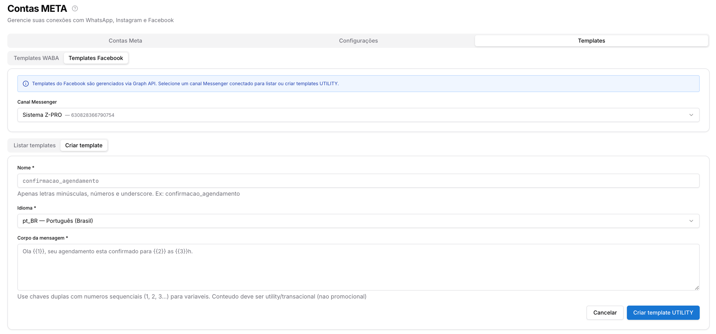Click the Contas META page heading

point(37,8)
